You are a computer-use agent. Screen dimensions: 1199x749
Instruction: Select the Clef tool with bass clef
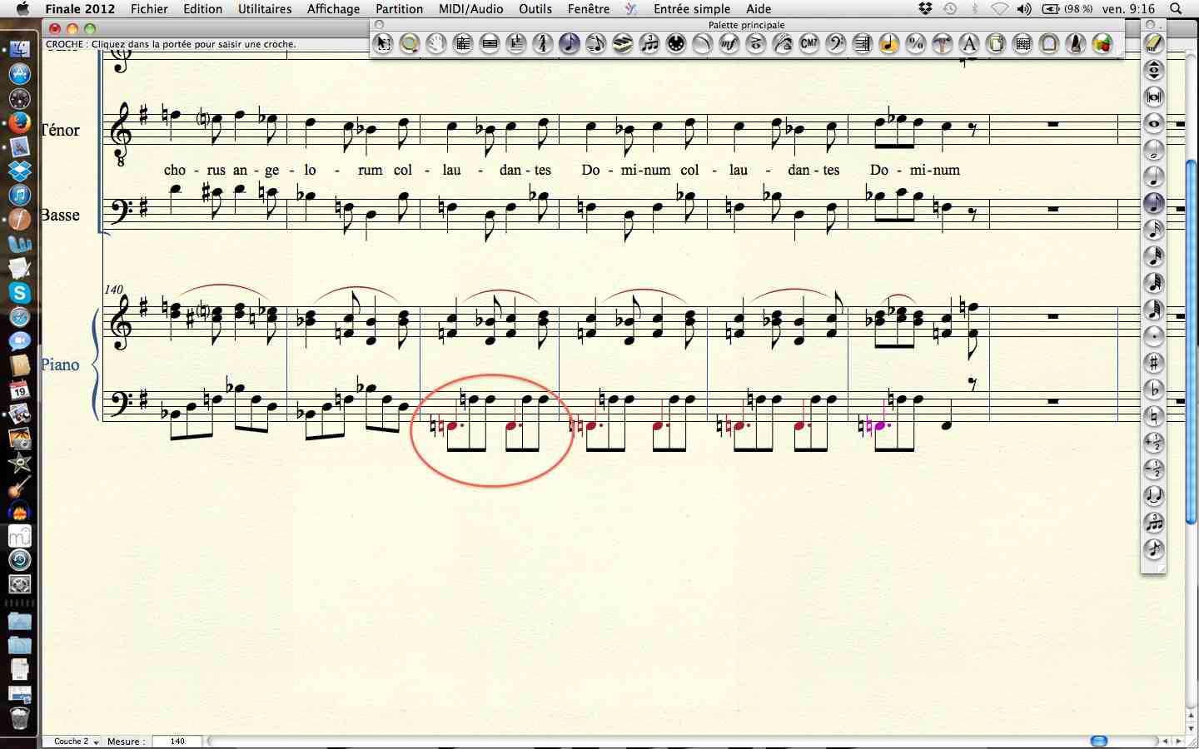click(835, 43)
